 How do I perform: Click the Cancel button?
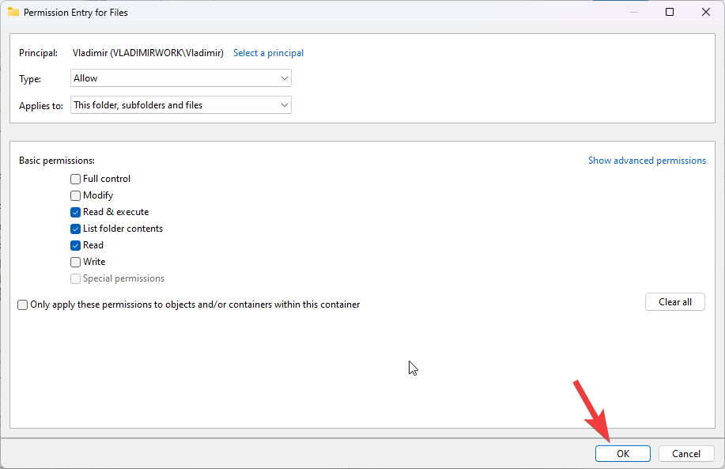click(685, 453)
